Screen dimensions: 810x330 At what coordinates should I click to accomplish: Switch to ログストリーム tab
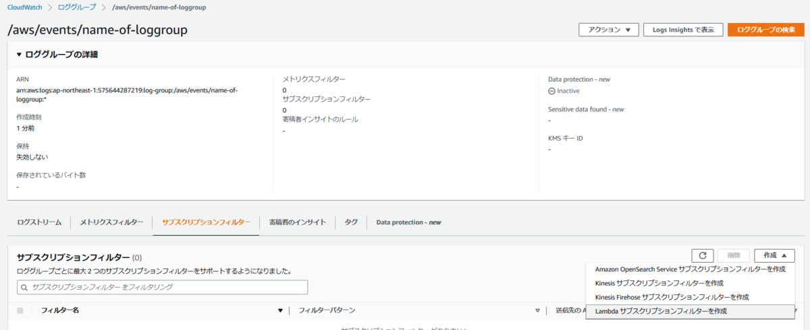[x=40, y=222]
